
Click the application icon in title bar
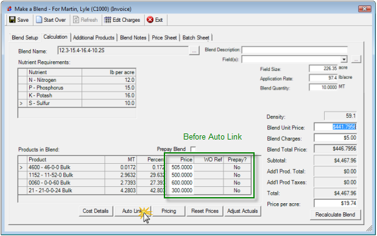click(x=9, y=9)
